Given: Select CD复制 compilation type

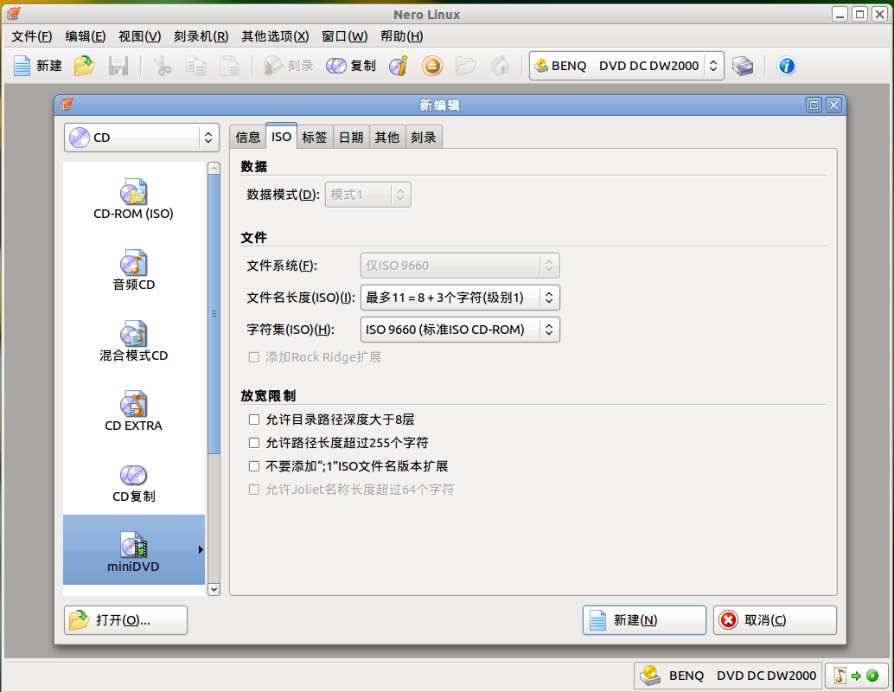Looking at the screenshot, I should pyautogui.click(x=133, y=483).
